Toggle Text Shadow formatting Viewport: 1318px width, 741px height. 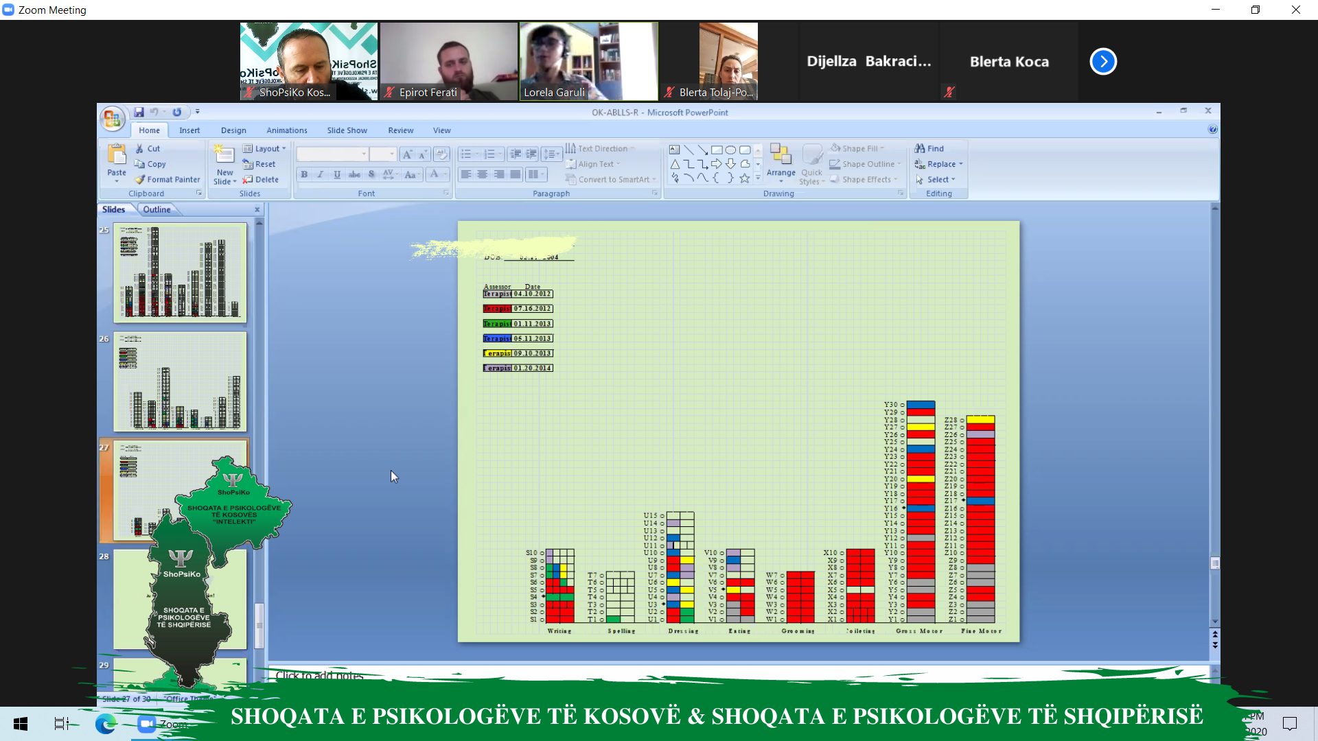(x=371, y=174)
